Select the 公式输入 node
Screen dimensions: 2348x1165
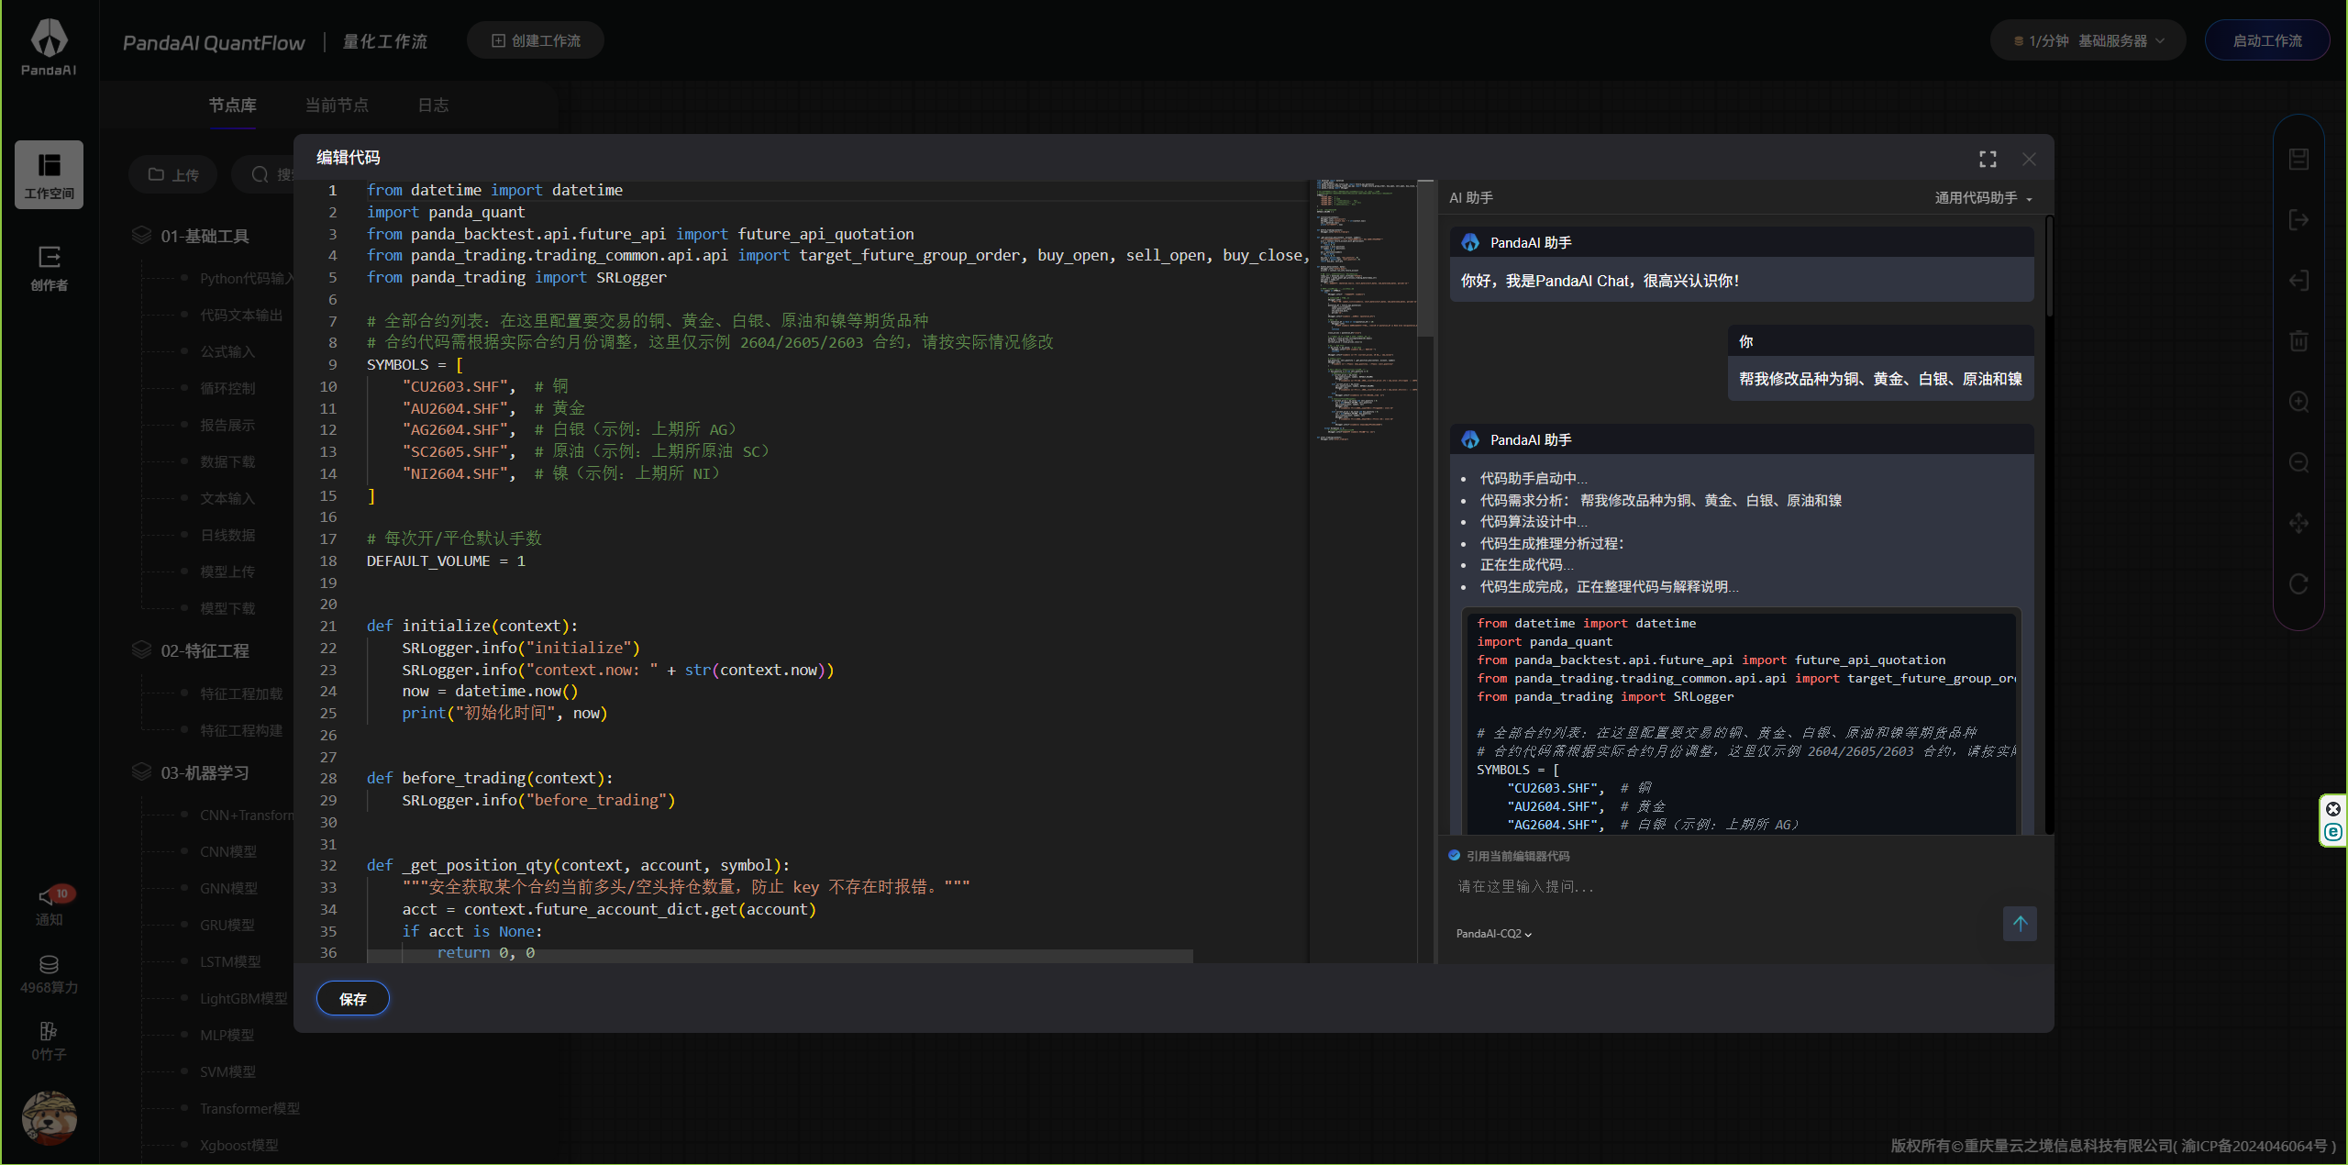tap(227, 351)
